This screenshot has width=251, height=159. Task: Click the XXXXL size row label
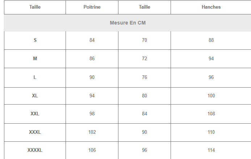tap(35, 150)
